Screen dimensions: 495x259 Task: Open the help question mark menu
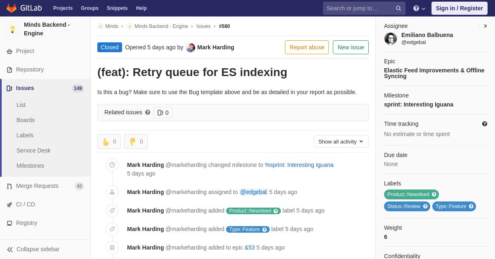point(419,8)
